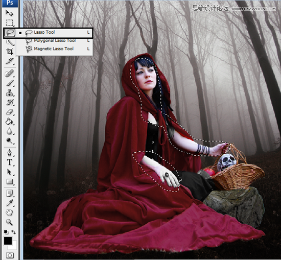281x260 pixels.
Task: Select the Path Selection tool
Action: click(10, 172)
